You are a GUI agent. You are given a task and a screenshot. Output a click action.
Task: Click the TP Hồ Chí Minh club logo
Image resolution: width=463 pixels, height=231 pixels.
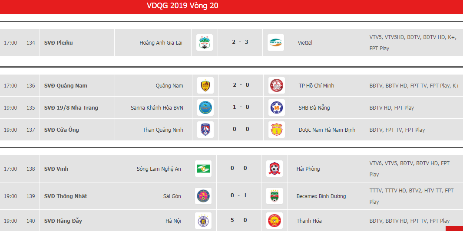point(277,85)
